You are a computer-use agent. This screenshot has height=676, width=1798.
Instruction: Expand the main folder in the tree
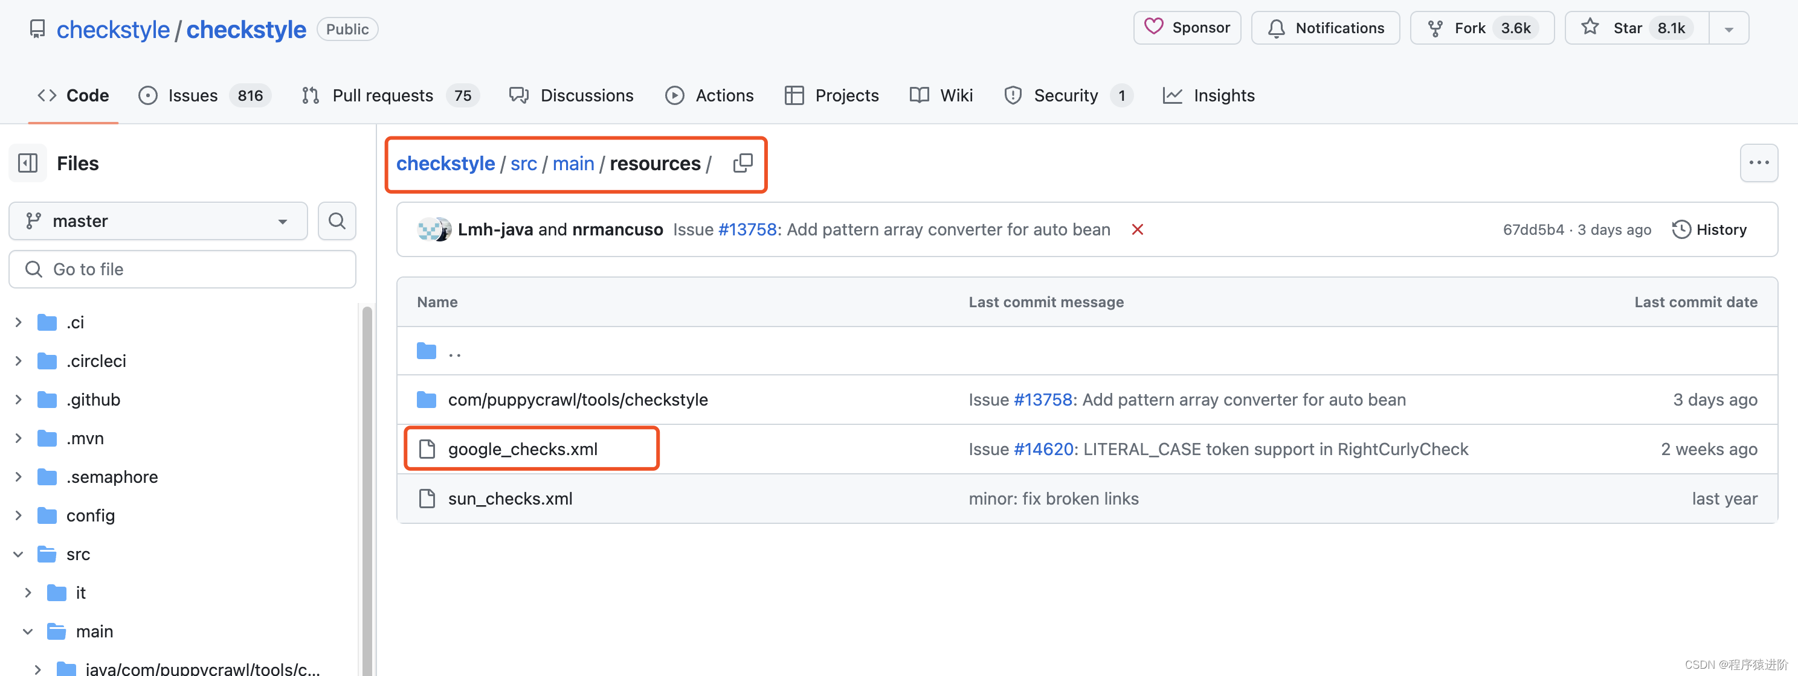click(28, 631)
